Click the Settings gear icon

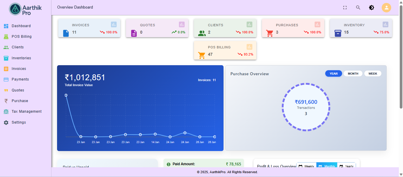(6, 122)
